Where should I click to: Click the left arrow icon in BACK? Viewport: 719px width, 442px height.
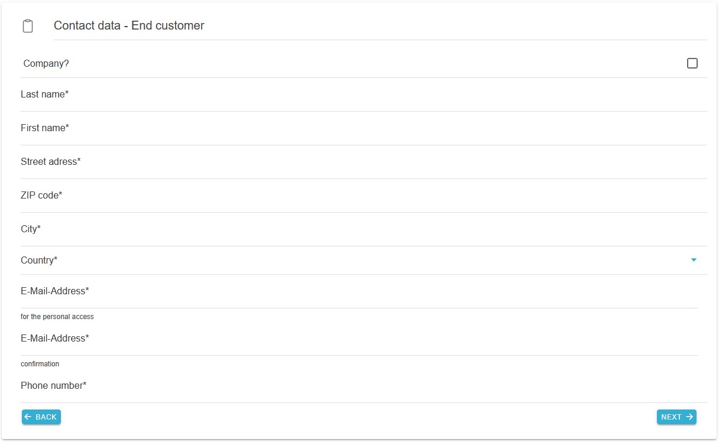point(28,417)
